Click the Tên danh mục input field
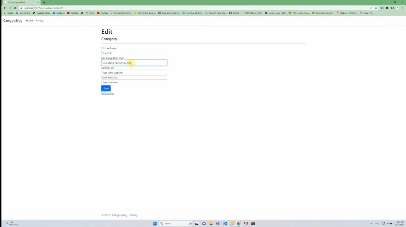This screenshot has width=406, height=227. [134, 53]
